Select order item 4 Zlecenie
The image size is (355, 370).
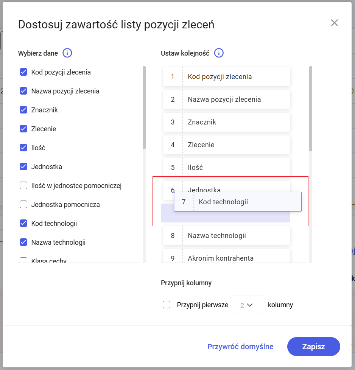point(226,145)
